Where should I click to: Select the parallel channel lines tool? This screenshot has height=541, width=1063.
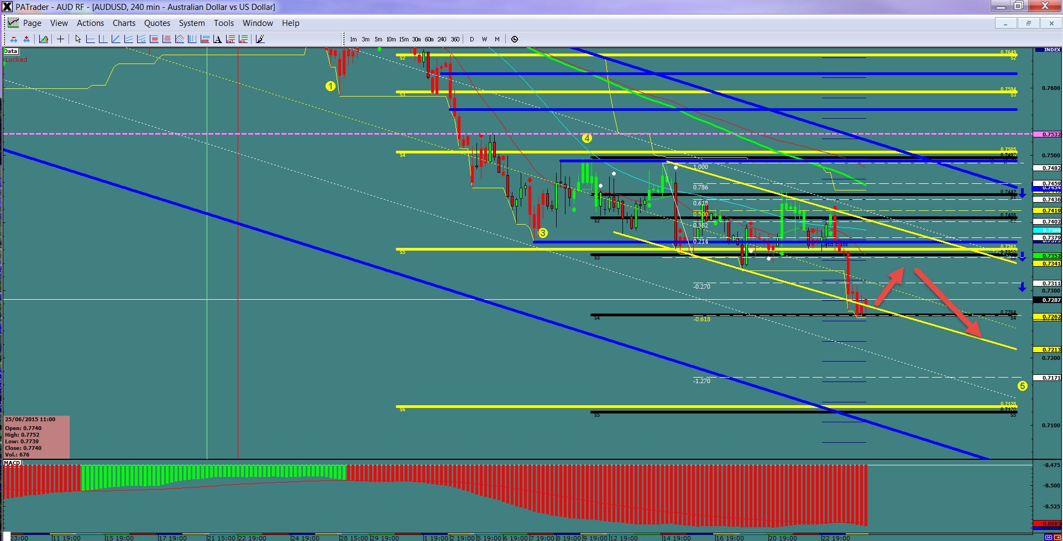point(128,39)
